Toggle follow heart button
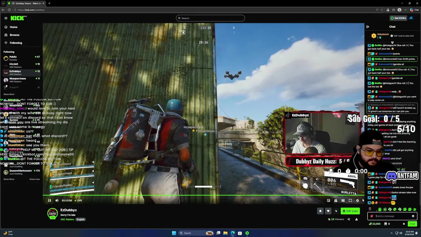421x237 pixels. coord(328,211)
